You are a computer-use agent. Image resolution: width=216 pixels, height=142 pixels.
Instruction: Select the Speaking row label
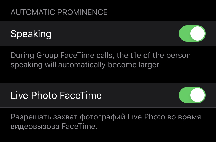coord(31,34)
